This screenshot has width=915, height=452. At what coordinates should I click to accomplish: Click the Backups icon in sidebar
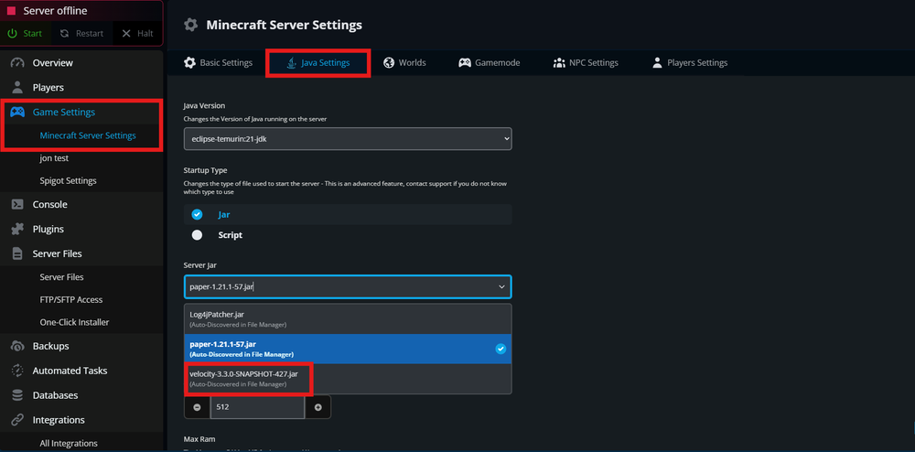click(x=17, y=347)
